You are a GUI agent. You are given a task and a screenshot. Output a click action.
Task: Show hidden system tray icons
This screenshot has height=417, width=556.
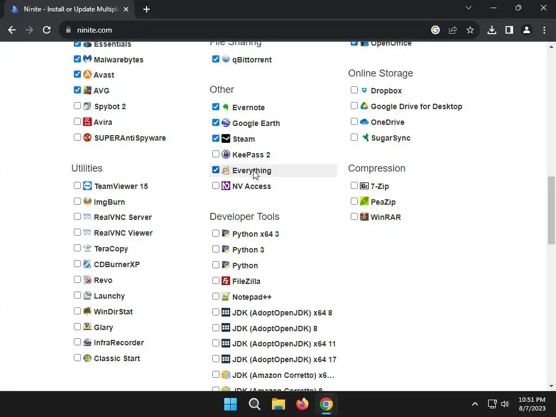tap(475, 404)
